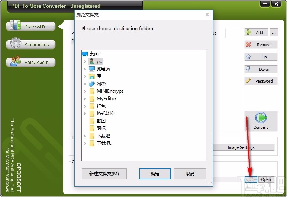Click the MiNiEncrypt folder icon

(x=92, y=91)
